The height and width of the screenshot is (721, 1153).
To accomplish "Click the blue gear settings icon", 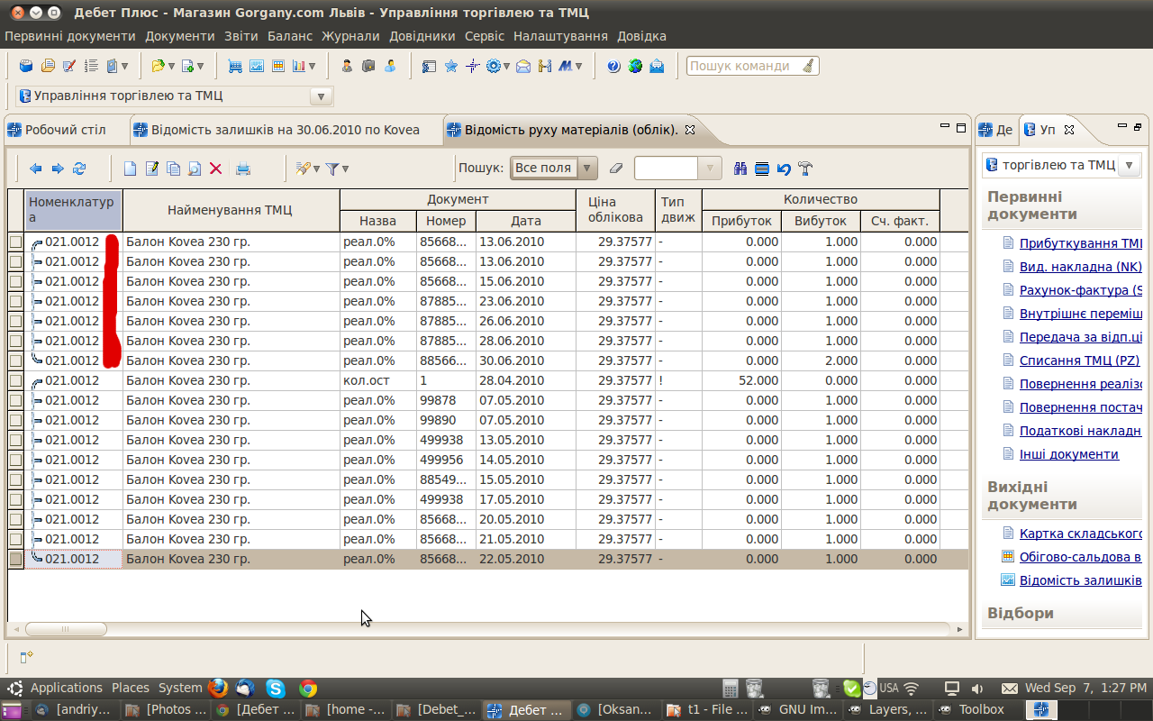I will 494,66.
